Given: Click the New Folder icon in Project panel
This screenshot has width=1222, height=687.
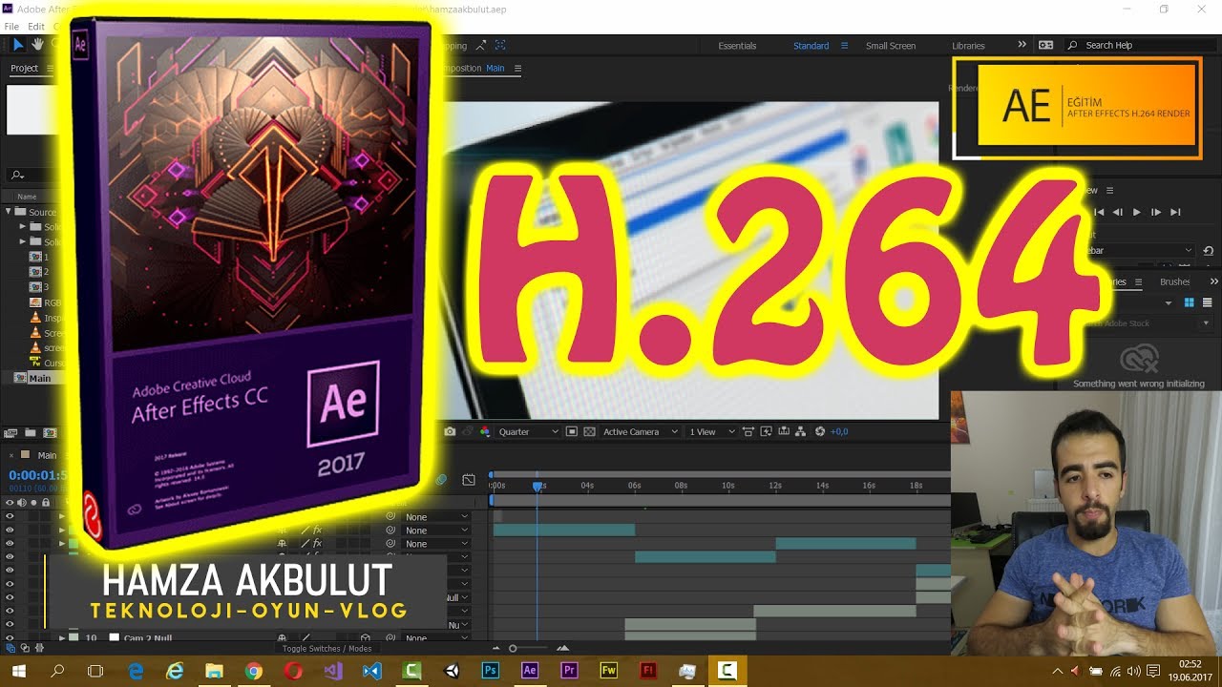Looking at the screenshot, I should coord(30,432).
